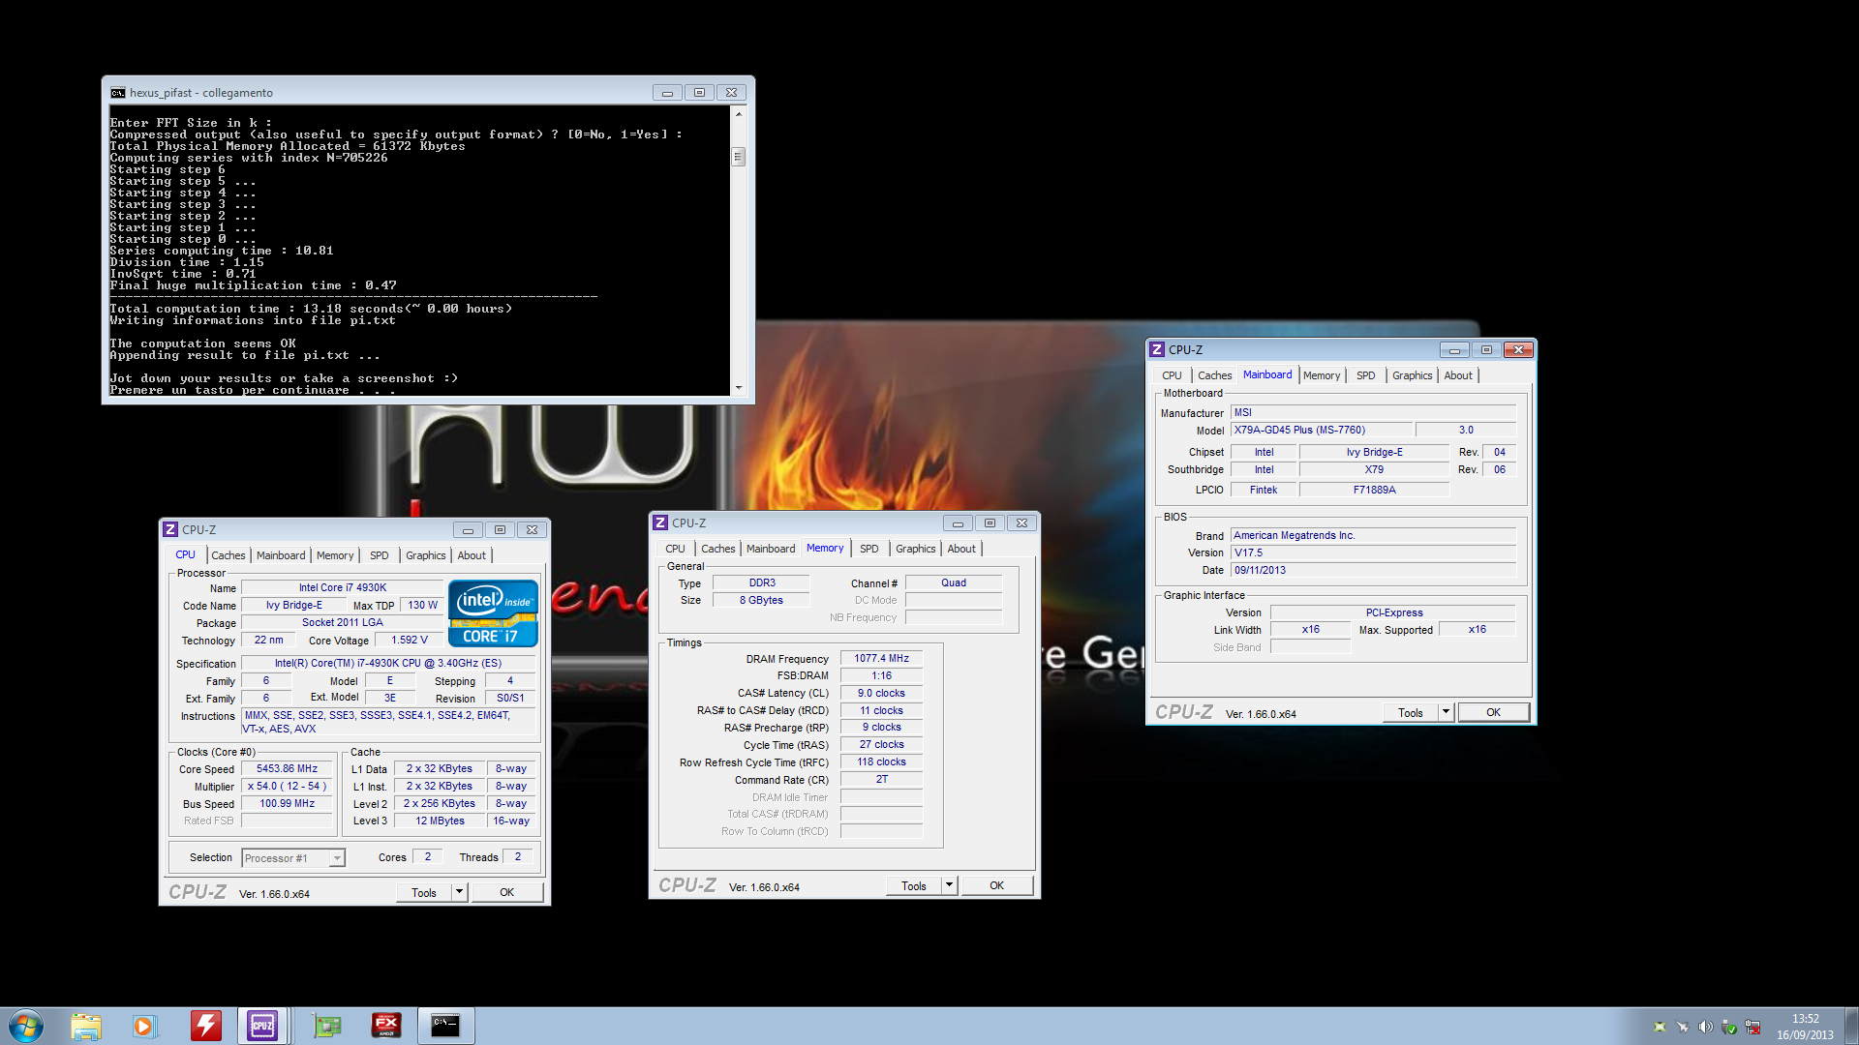The height and width of the screenshot is (1045, 1859).
Task: Click the Channel # value Quad
Action: point(954,582)
